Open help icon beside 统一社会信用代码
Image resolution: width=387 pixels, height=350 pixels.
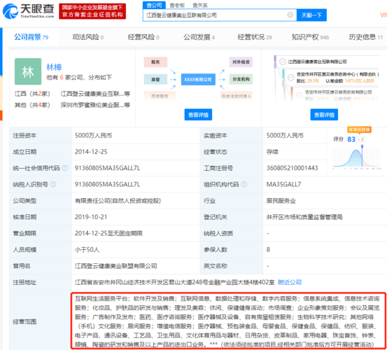click(x=65, y=168)
